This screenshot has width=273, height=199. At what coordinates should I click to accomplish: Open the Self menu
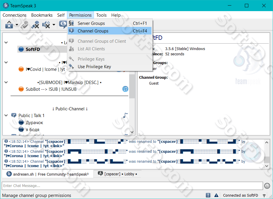pos(61,15)
